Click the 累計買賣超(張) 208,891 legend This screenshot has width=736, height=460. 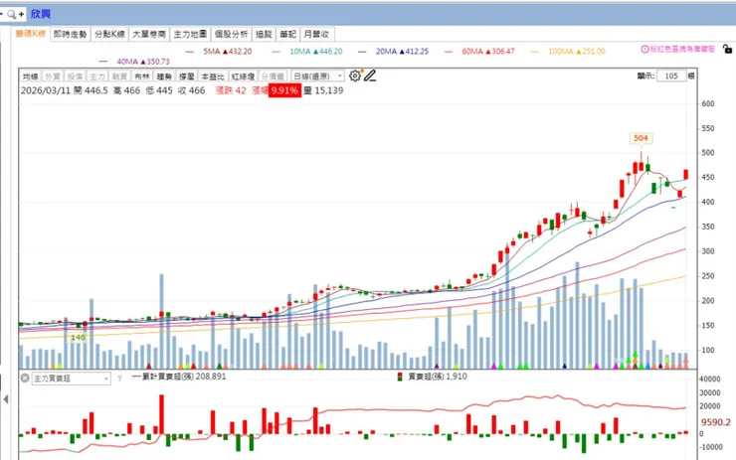[x=179, y=377]
